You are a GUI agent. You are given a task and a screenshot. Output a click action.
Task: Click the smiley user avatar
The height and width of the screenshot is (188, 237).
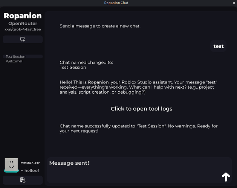point(11,165)
